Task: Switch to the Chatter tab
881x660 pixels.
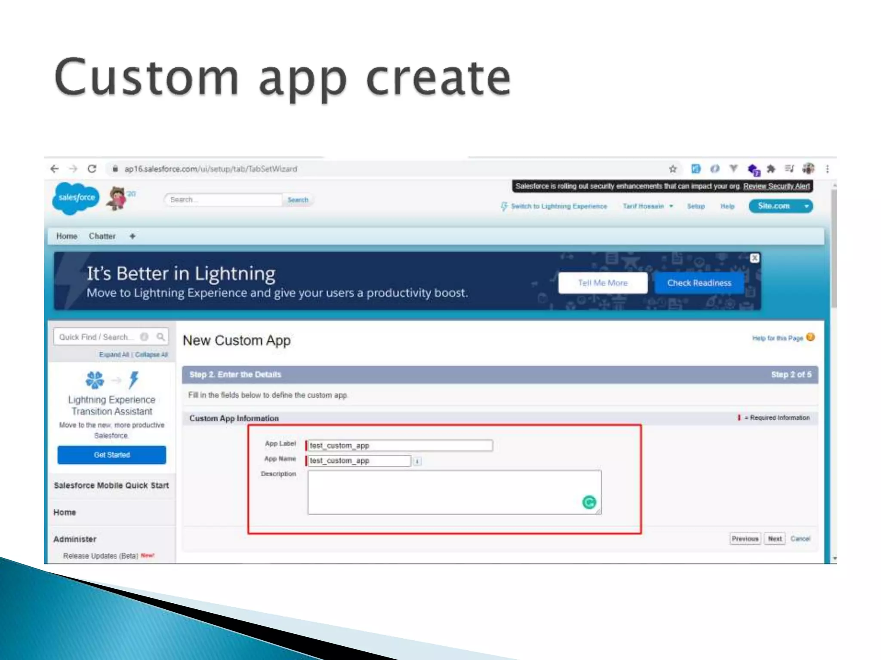Action: coord(102,236)
